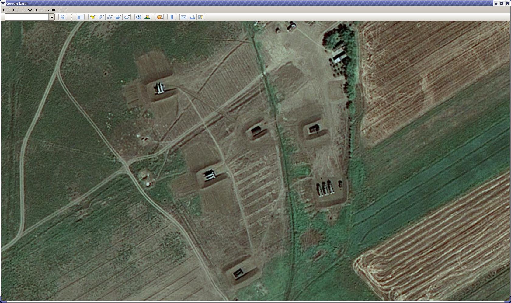Screen dimensions: 511x303
Task: Start recording a tour
Action: 127,17
